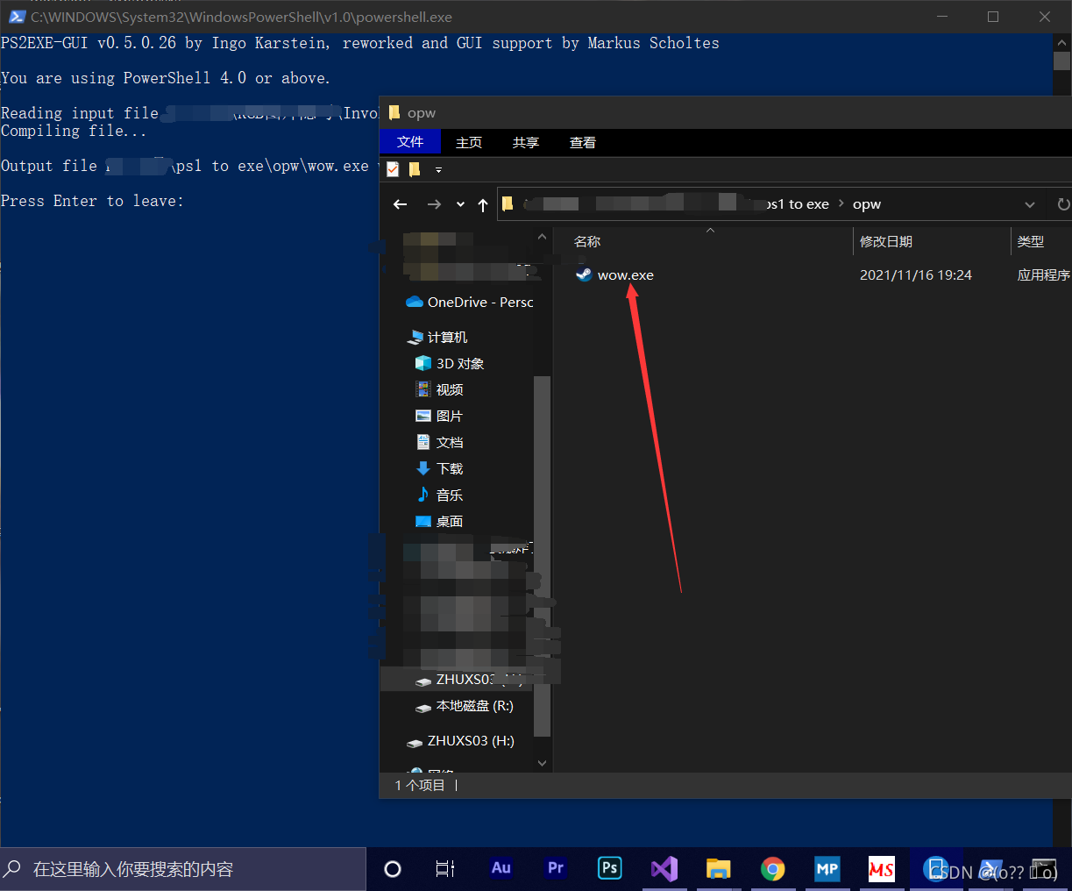Go forward in Explorer navigation
This screenshot has width=1072, height=891.
(434, 204)
